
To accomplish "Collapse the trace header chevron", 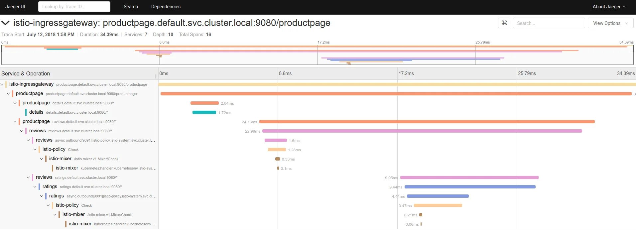I will click(5, 23).
